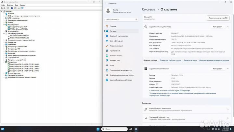234x132 pixels.
Task: Select the Батареи battery icon in device tree
Action: tap(6, 22)
